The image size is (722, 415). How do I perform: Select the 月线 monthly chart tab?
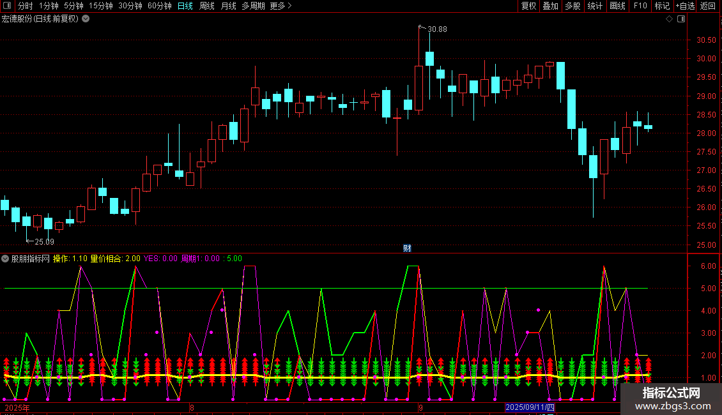pyautogui.click(x=228, y=6)
